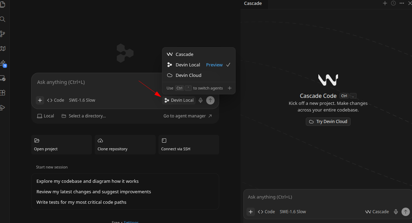The image size is (412, 223).
Task: Select Devin Local Preview in agent menu
Action: pos(199,65)
